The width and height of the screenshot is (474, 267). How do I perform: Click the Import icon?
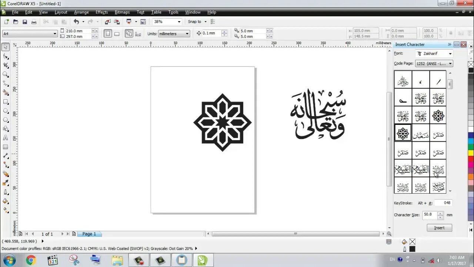[108, 22]
